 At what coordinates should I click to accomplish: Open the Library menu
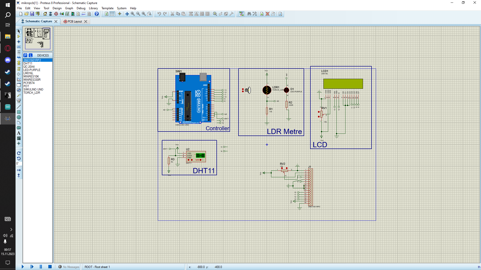click(93, 8)
